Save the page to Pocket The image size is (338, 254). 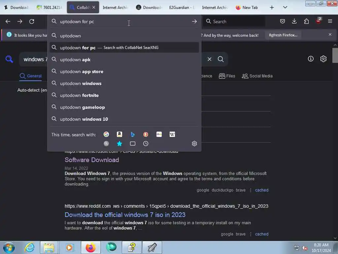[283, 21]
